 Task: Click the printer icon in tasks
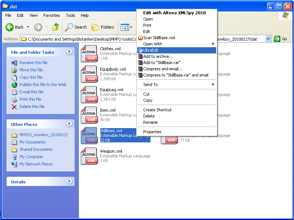[14, 99]
